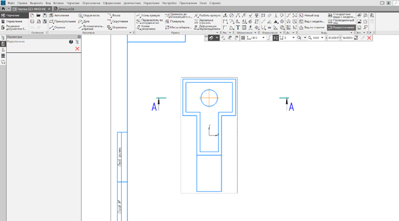Select the Прямоугольник rectangle tool
Image resolution: width=399 pixels, height=221 pixels.
62,22
